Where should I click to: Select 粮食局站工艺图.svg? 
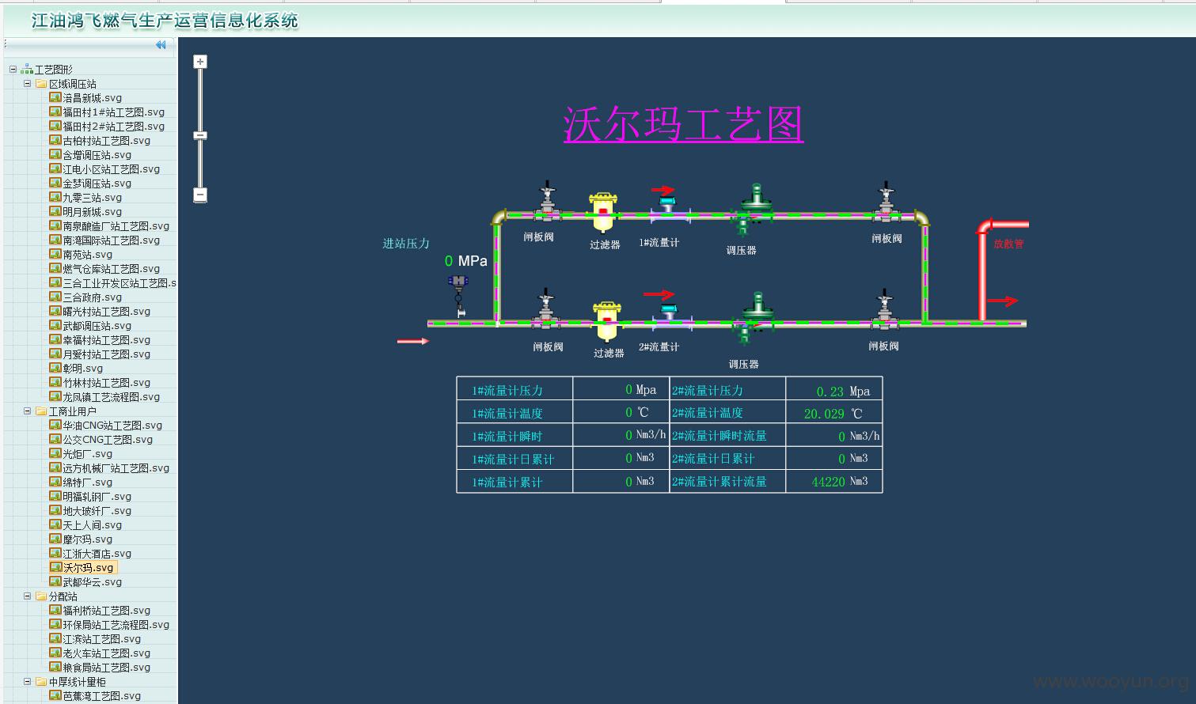pos(107,668)
